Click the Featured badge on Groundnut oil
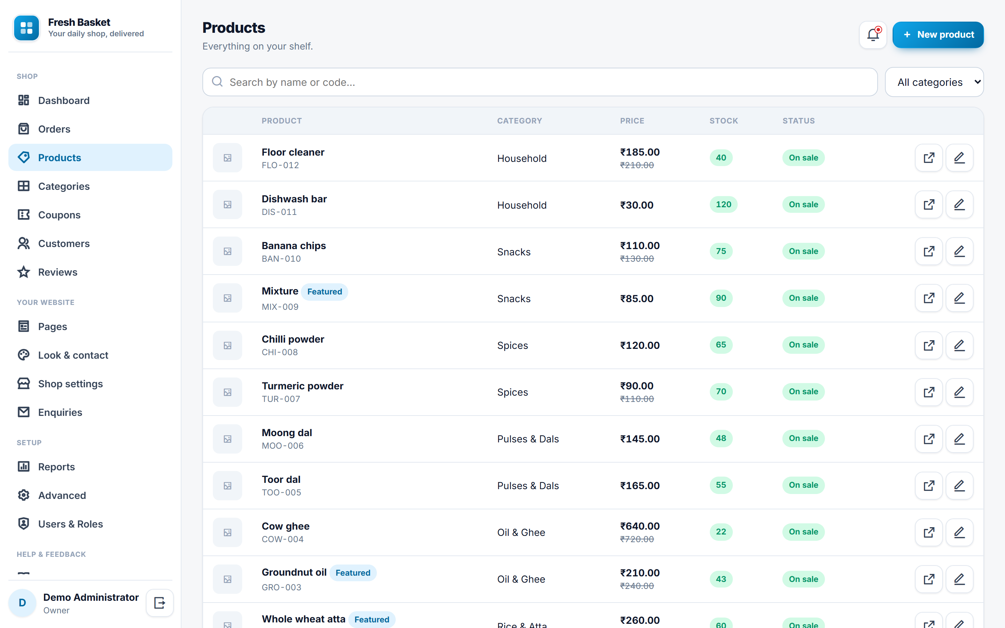 tap(353, 573)
